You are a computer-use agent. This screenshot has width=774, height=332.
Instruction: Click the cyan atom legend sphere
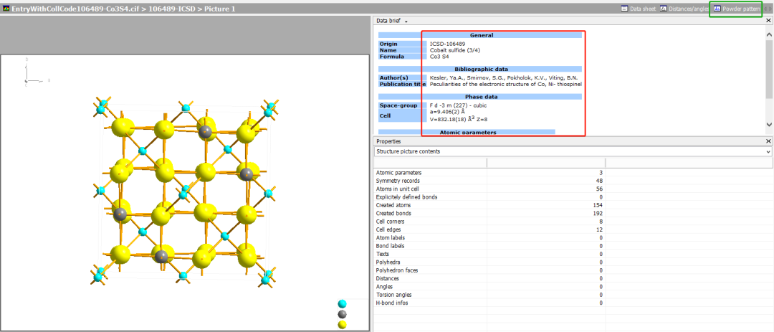(343, 304)
